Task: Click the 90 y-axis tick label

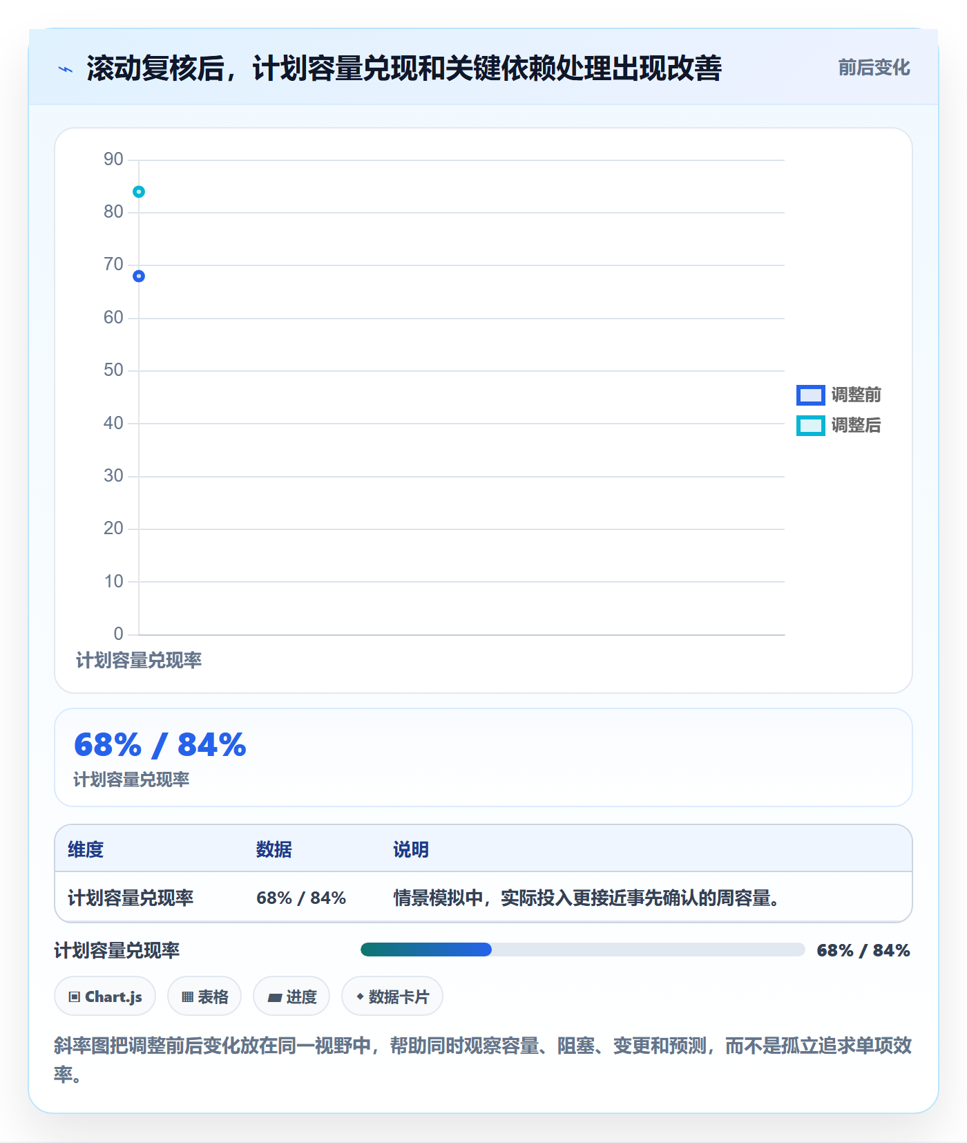Action: pyautogui.click(x=113, y=160)
